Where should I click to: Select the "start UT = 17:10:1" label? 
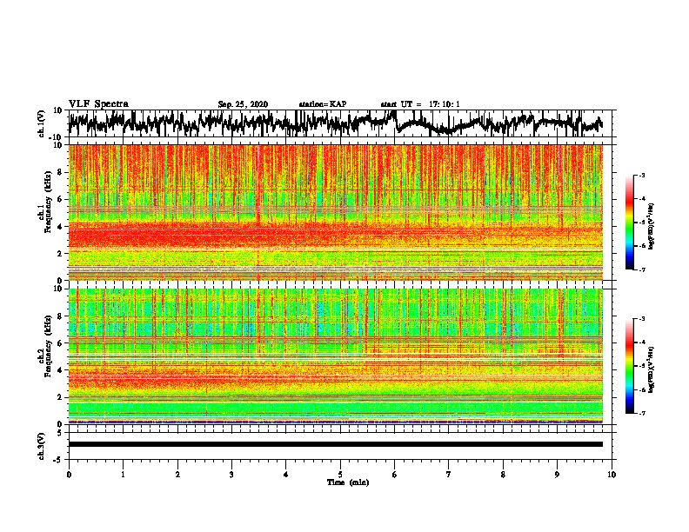[x=420, y=104]
